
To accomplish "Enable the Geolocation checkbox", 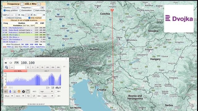I will coord(20,10).
